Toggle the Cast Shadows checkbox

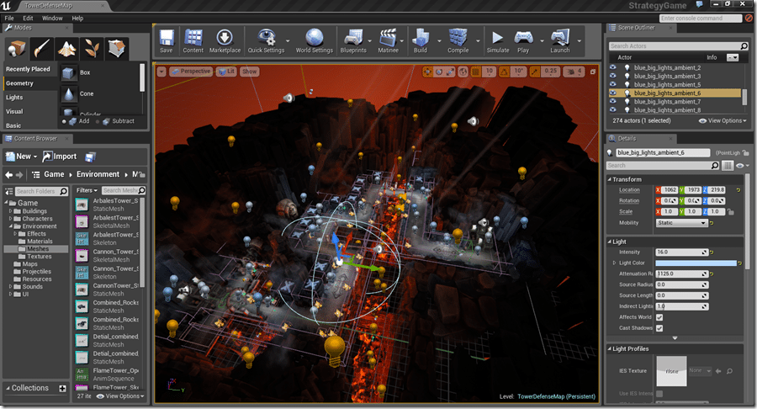[x=659, y=328]
